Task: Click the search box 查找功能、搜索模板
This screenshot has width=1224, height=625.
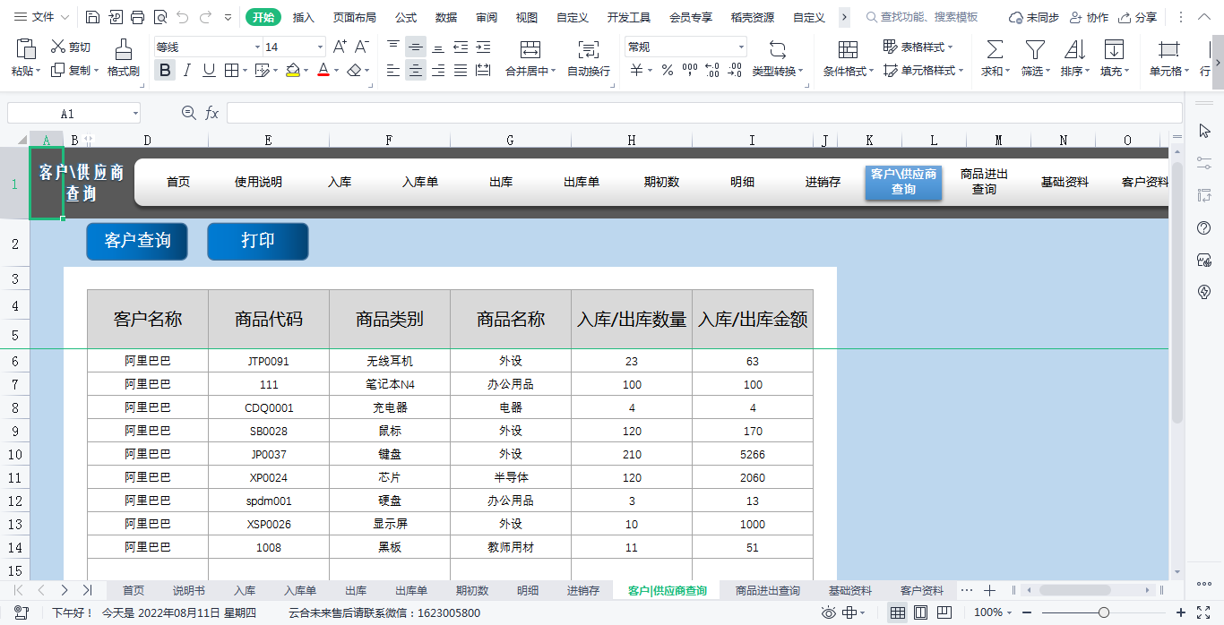Action: pos(922,17)
